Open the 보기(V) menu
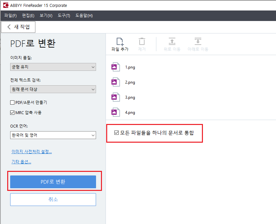The width and height of the screenshot is (276, 224). pyautogui.click(x=46, y=16)
